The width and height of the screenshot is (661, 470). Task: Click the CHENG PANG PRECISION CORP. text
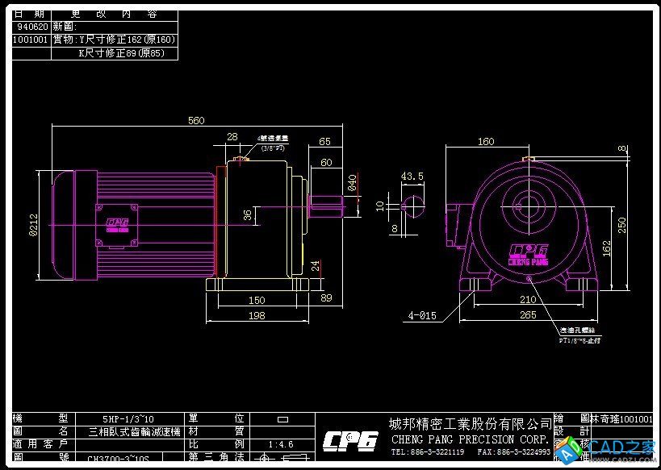tap(470, 439)
